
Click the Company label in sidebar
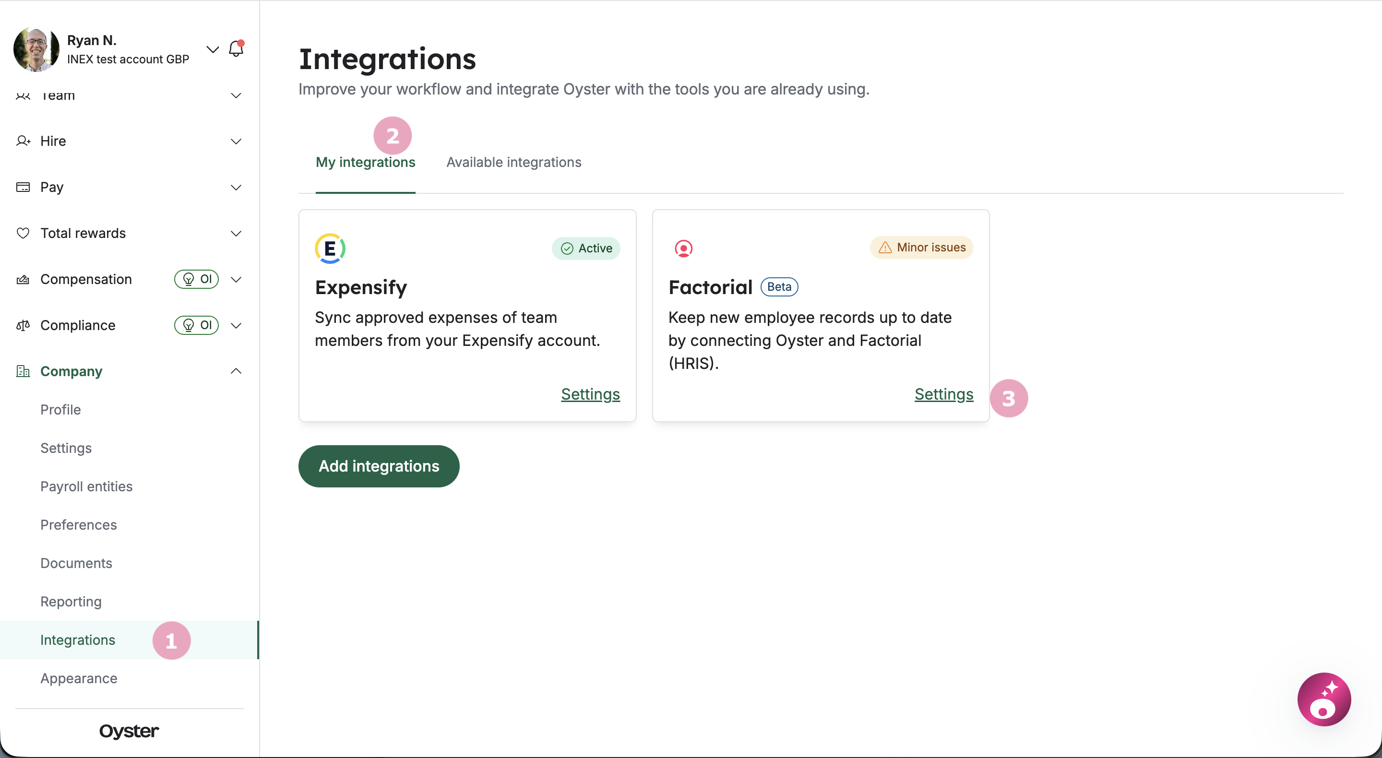[x=71, y=371]
